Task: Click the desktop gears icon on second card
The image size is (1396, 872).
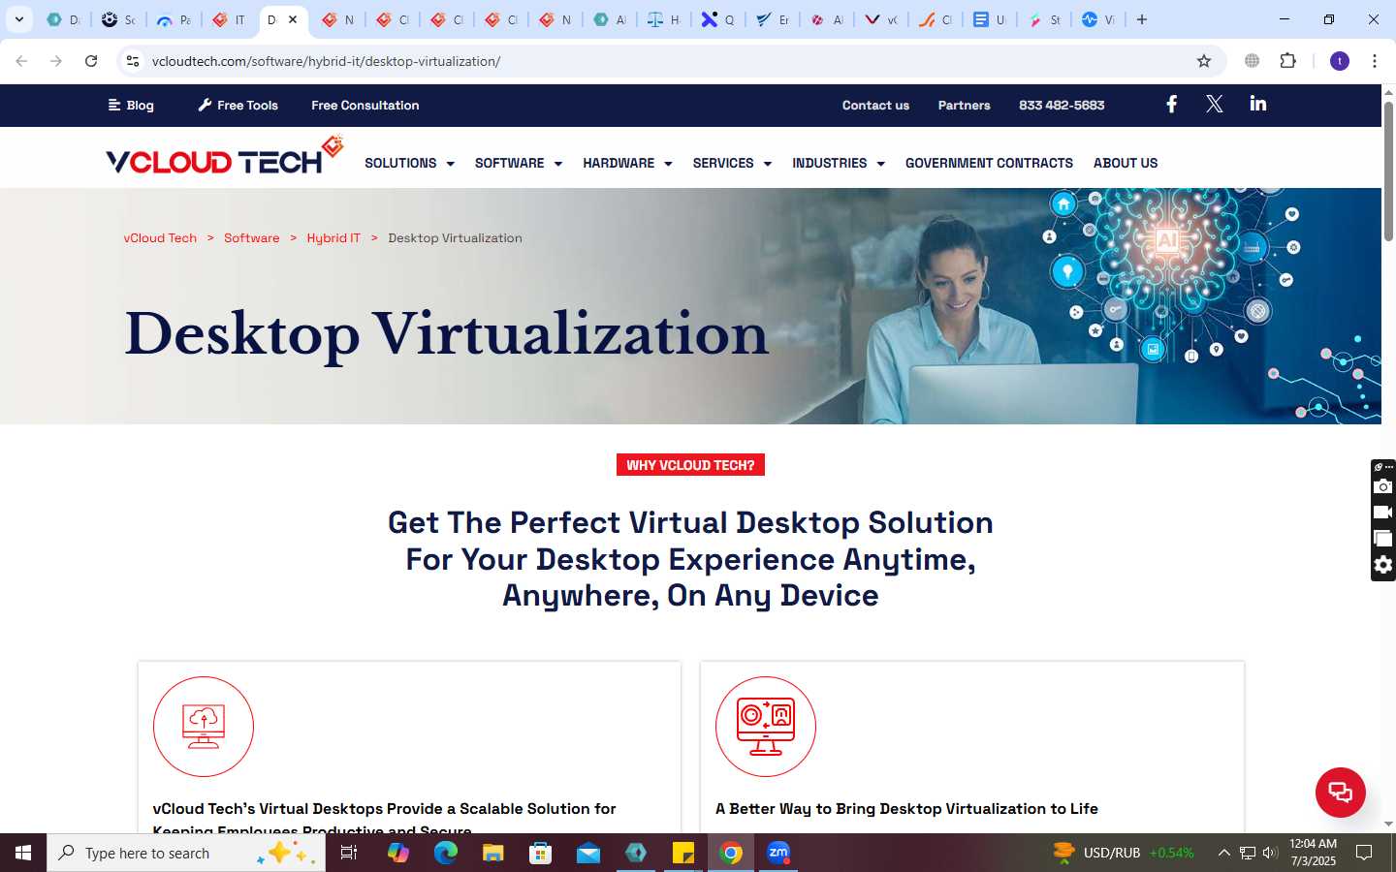Action: click(x=766, y=727)
